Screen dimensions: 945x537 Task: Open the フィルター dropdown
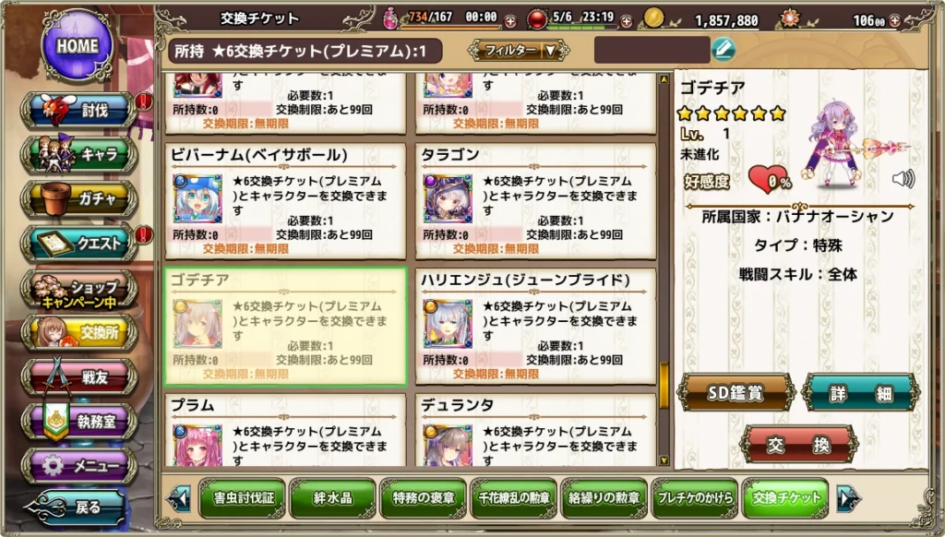(x=519, y=51)
